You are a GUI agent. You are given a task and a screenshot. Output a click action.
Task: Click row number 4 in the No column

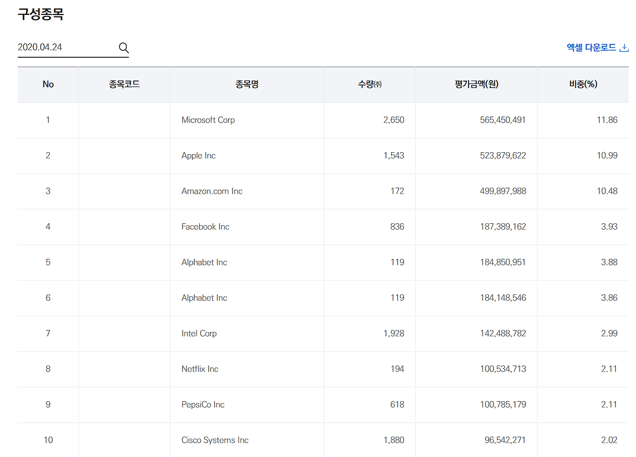[x=48, y=227]
